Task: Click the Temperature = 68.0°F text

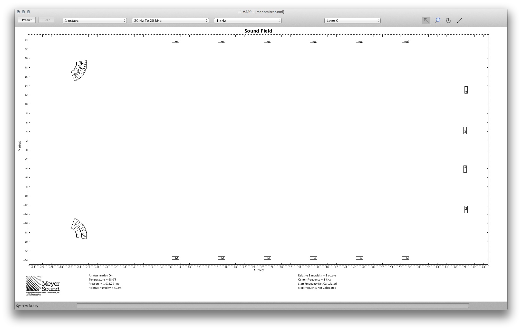Action: (x=103, y=280)
